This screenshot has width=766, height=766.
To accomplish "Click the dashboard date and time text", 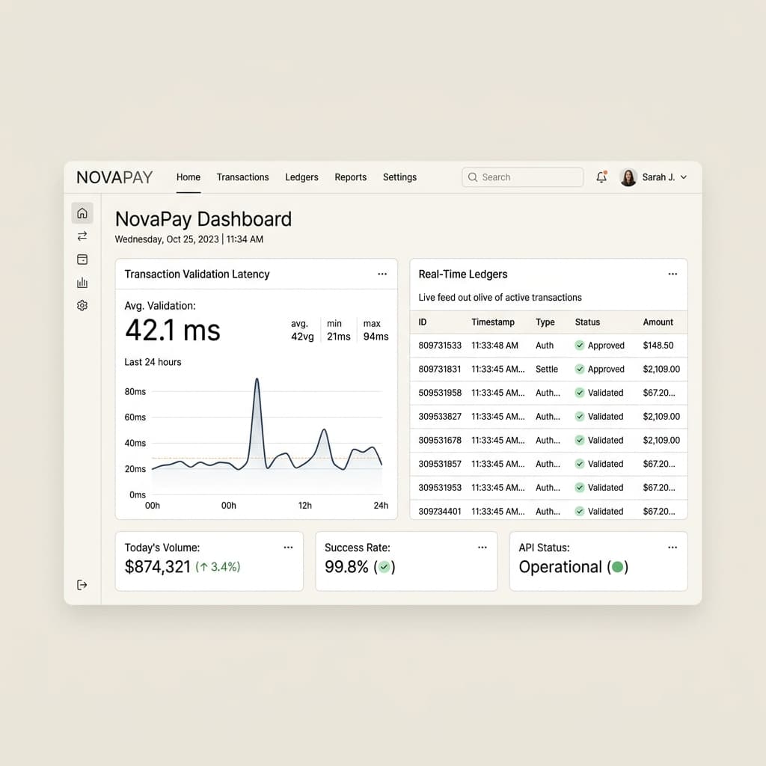I will (189, 239).
